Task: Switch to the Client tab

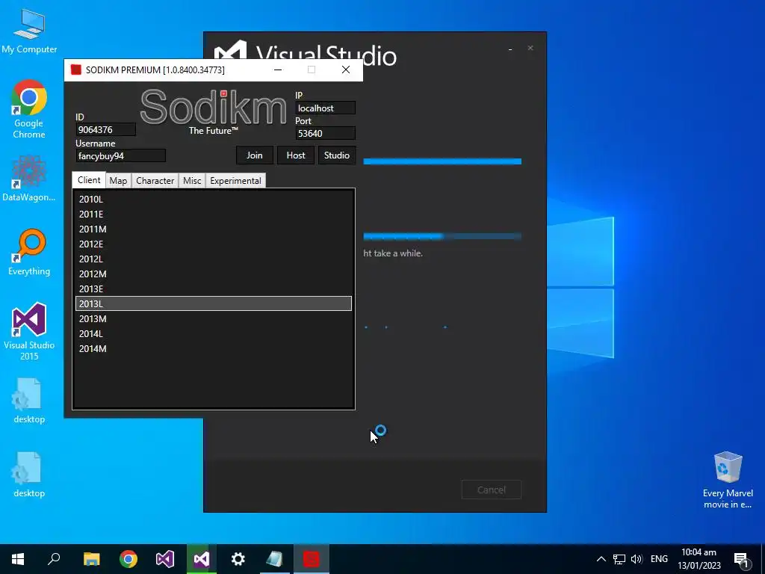Action: click(89, 179)
